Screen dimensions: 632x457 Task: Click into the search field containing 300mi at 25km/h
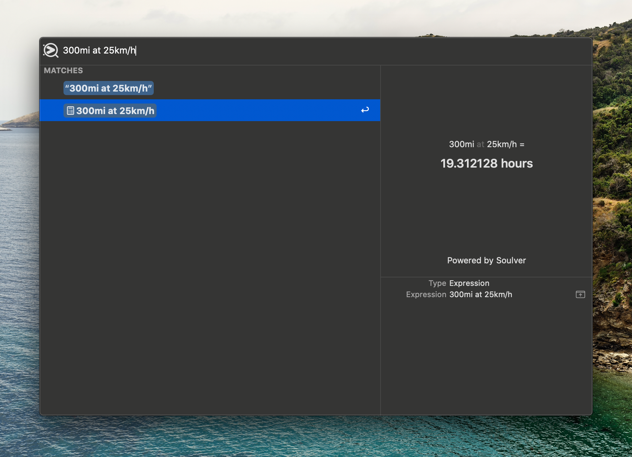pyautogui.click(x=327, y=50)
